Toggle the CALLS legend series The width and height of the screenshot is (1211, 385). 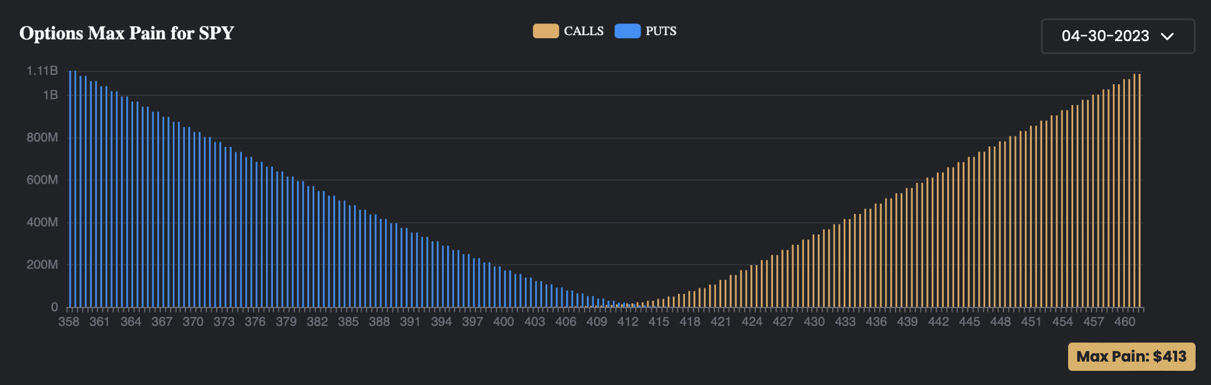point(569,31)
